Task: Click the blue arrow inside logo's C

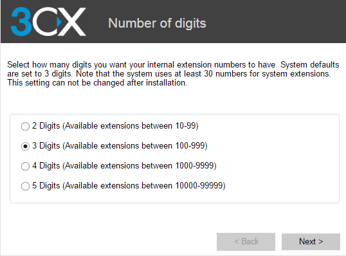Action: tap(59, 23)
